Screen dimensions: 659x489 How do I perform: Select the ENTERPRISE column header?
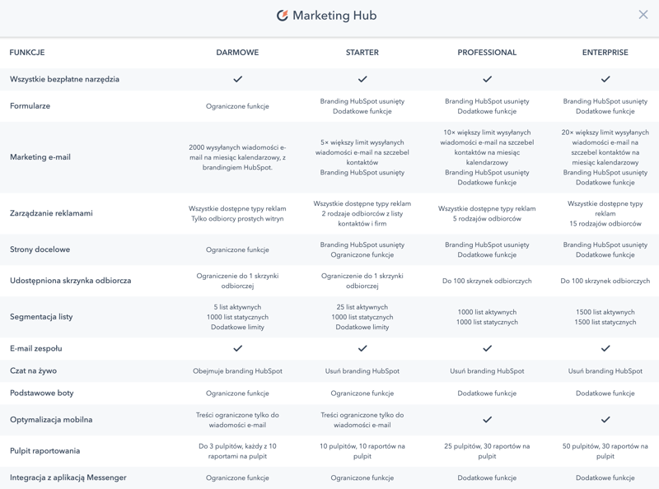tap(605, 53)
